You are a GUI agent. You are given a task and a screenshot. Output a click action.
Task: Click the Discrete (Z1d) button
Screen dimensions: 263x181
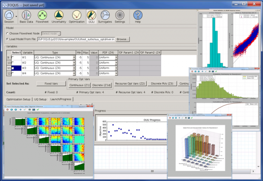pyautogui.click(x=102, y=85)
